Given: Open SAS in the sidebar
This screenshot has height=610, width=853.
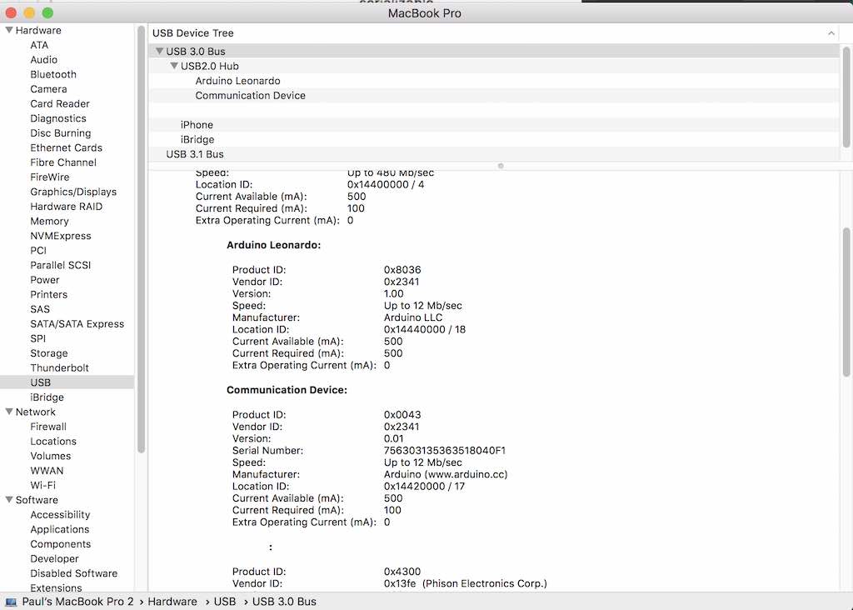Looking at the screenshot, I should 40,309.
